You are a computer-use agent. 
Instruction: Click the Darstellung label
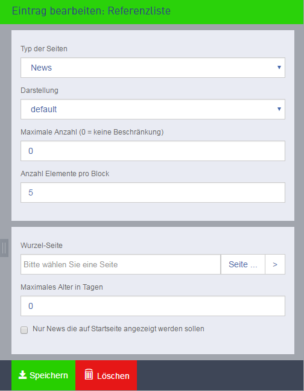pos(39,91)
